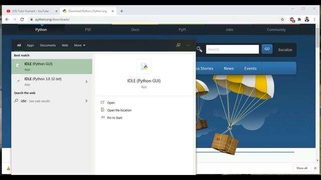Click the IDLE (Python GUI) result icon

(x=18, y=65)
